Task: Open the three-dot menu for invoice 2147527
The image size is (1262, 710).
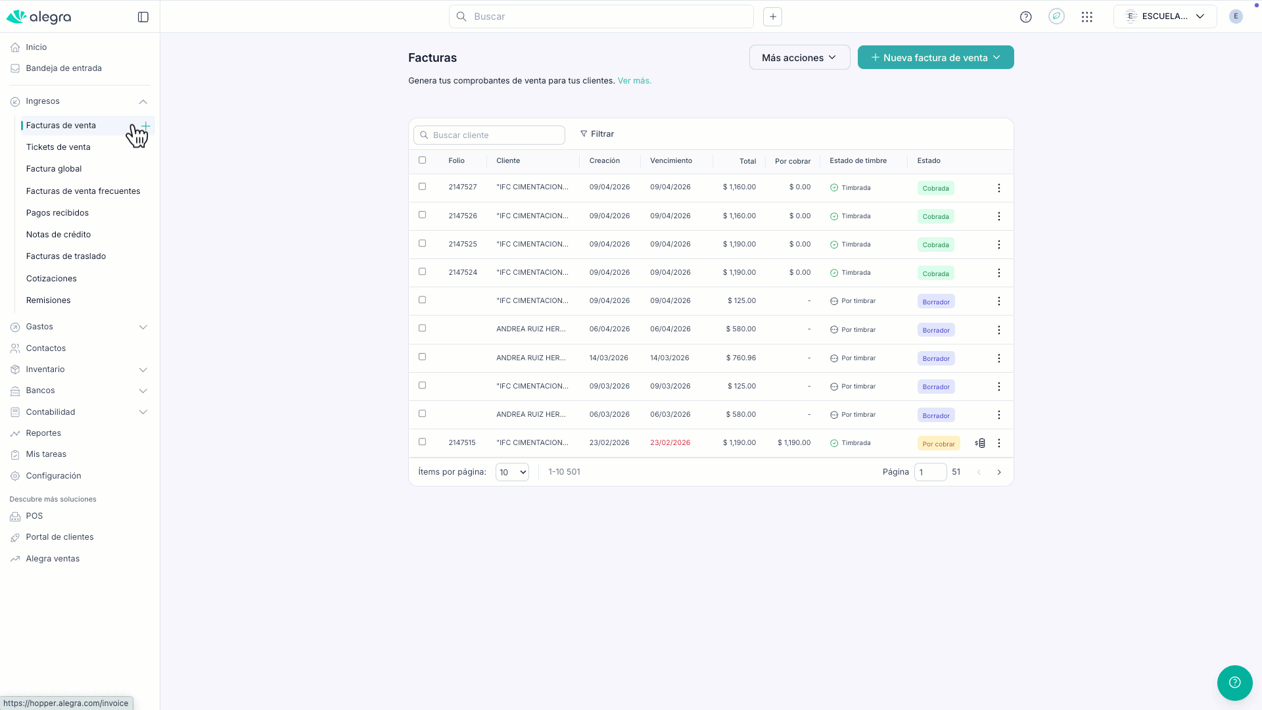Action: [998, 188]
